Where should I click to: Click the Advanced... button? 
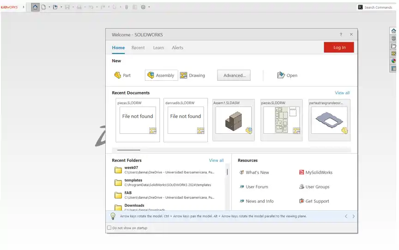pos(234,75)
